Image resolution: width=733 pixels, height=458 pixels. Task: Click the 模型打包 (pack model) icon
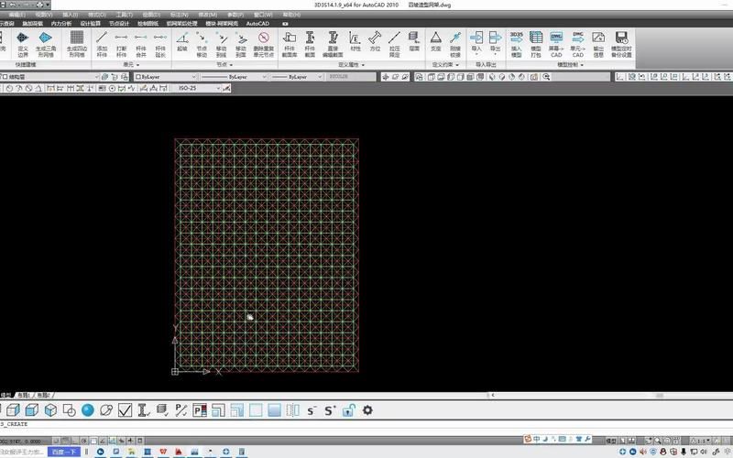click(x=536, y=42)
